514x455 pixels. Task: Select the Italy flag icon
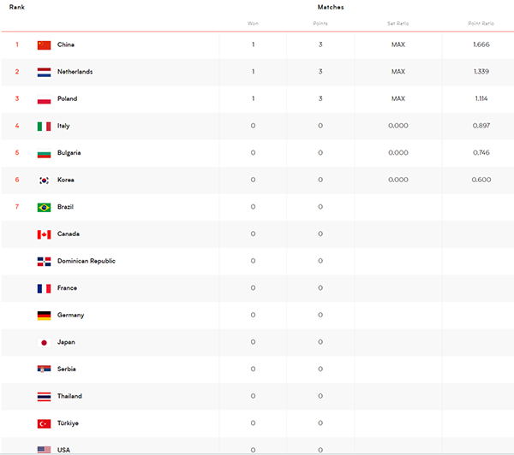pos(44,126)
